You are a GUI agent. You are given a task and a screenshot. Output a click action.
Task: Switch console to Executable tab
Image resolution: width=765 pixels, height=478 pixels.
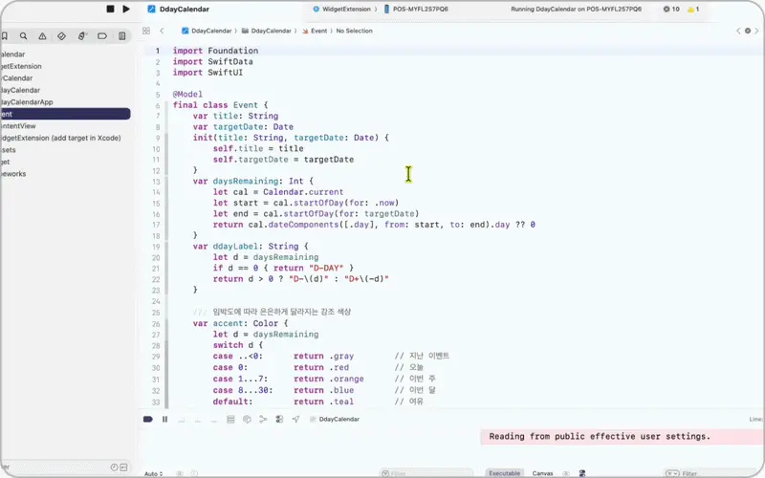(x=505, y=473)
